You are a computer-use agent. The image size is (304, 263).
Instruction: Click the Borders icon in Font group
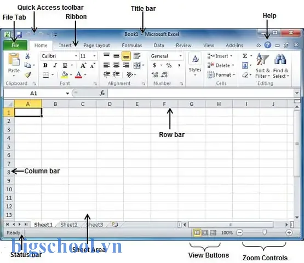pyautogui.click(x=46, y=75)
